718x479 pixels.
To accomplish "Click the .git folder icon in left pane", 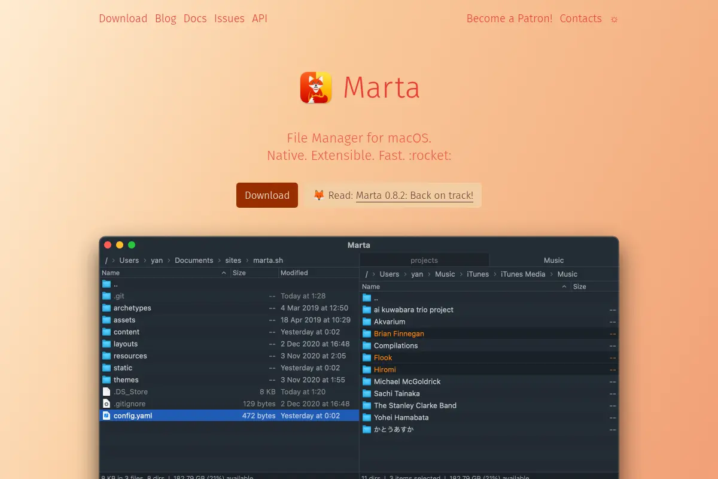I will (x=107, y=296).
